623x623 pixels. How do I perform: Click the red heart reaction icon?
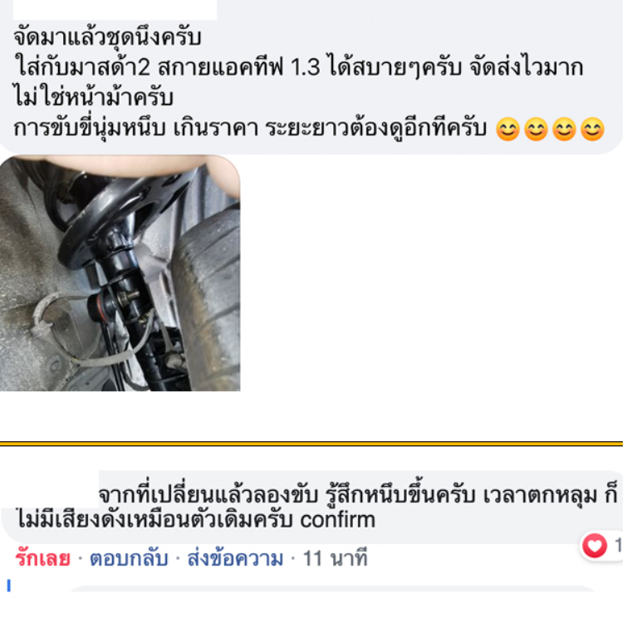tap(595, 545)
